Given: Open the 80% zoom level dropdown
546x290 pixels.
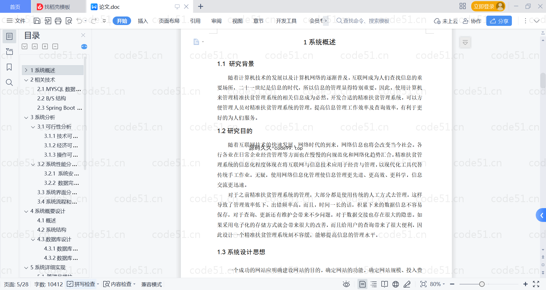Looking at the screenshot, I should tap(437, 284).
